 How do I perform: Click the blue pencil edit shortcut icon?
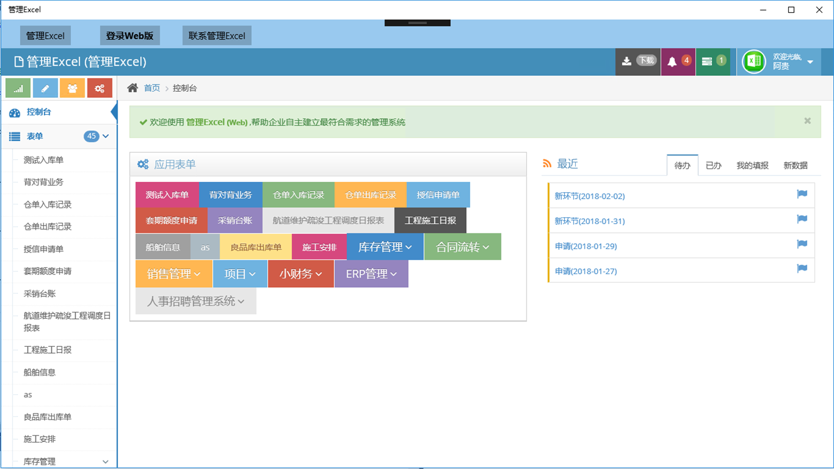[45, 88]
